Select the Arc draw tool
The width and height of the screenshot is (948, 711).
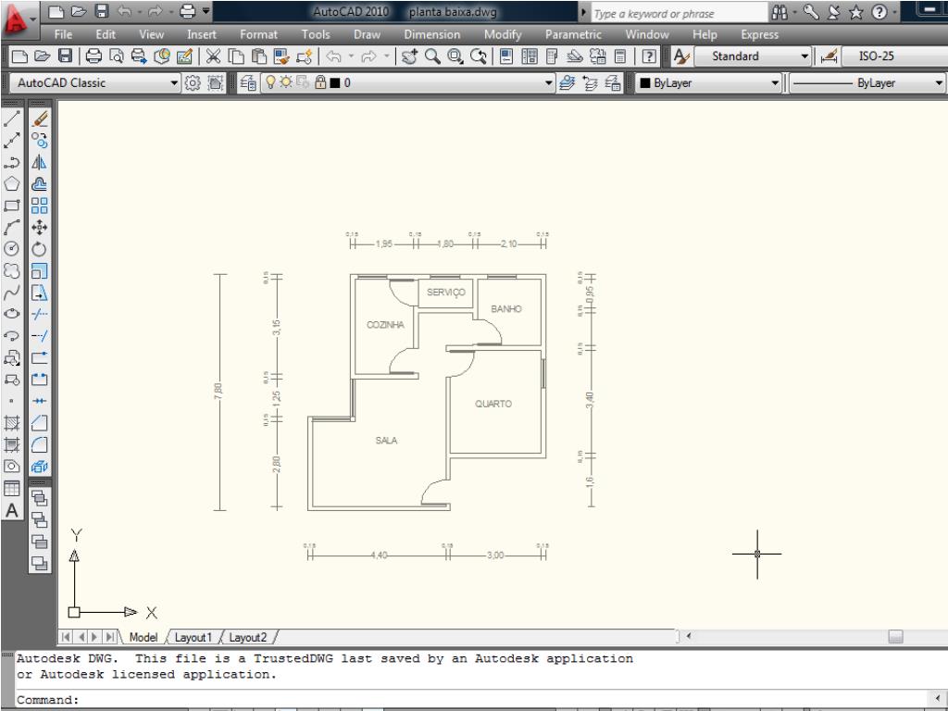(x=11, y=228)
